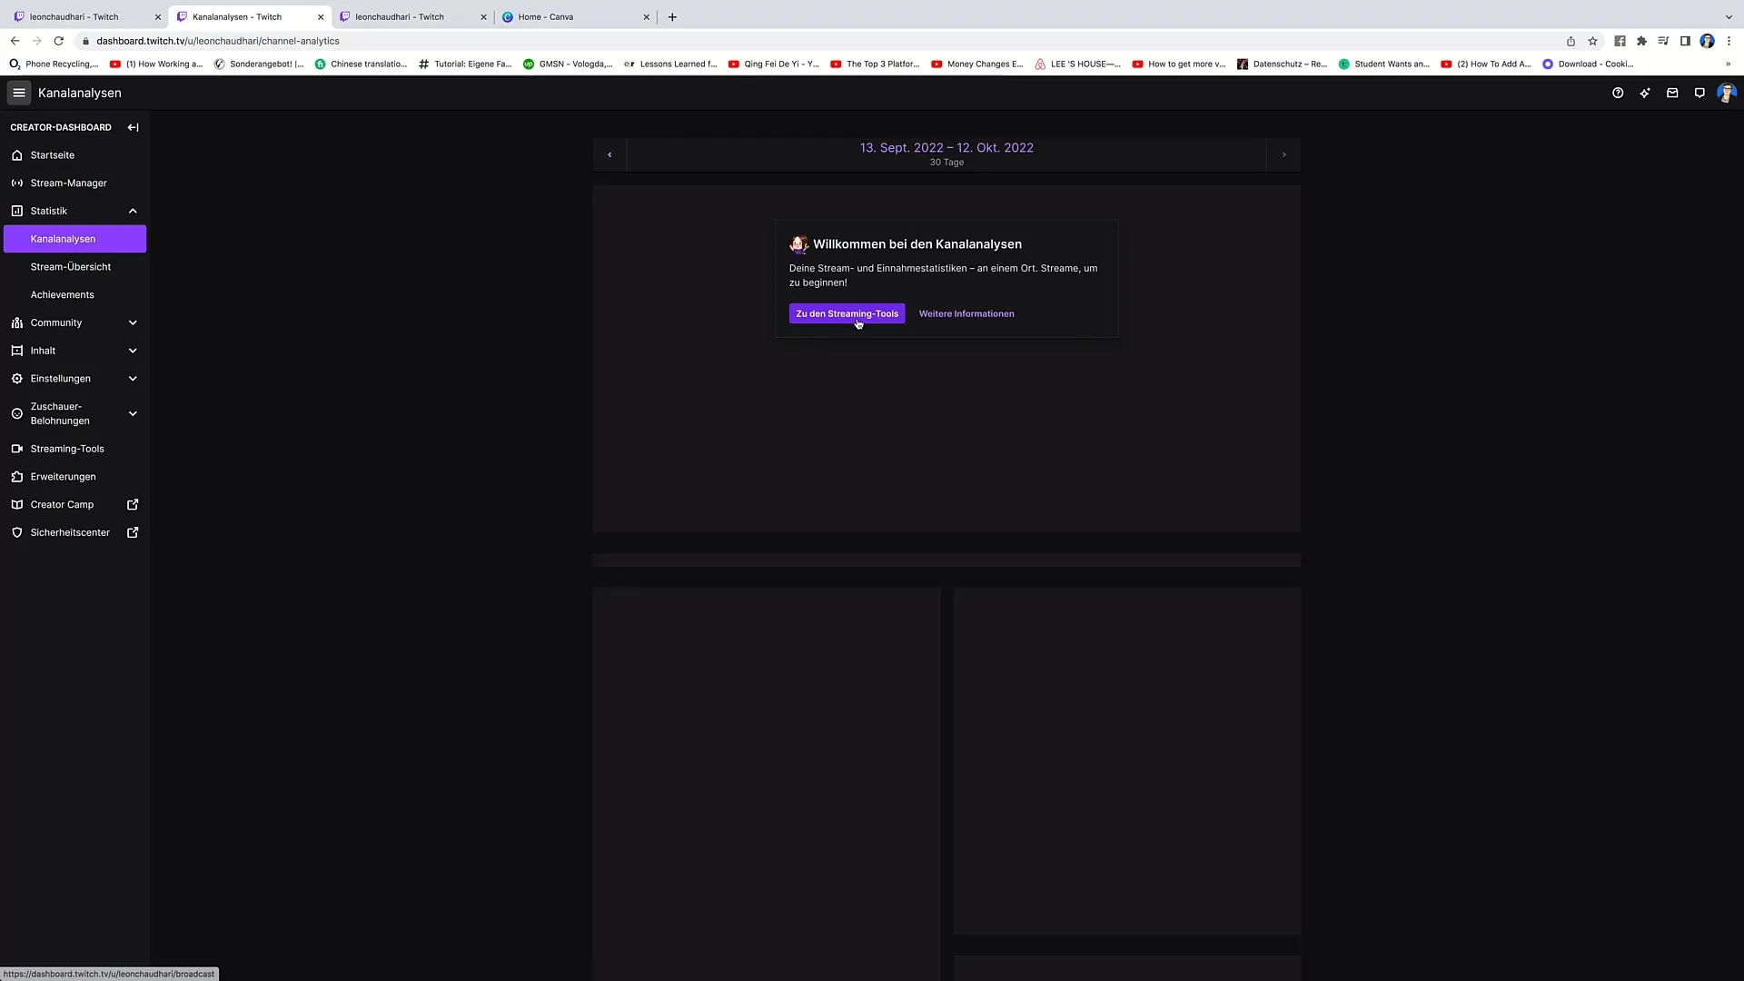Toggle the Inhalt section open

[74, 350]
